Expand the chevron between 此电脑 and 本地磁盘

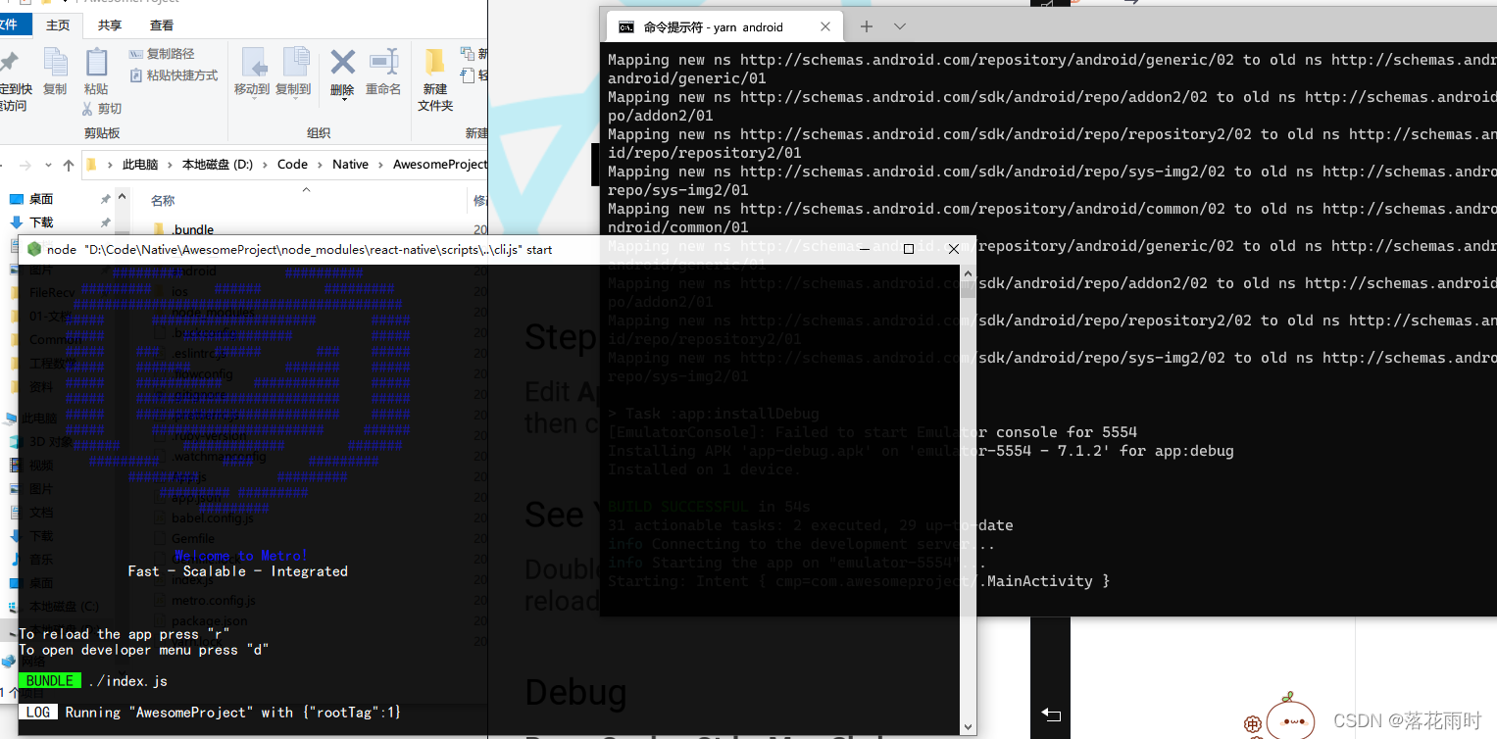pyautogui.click(x=170, y=165)
